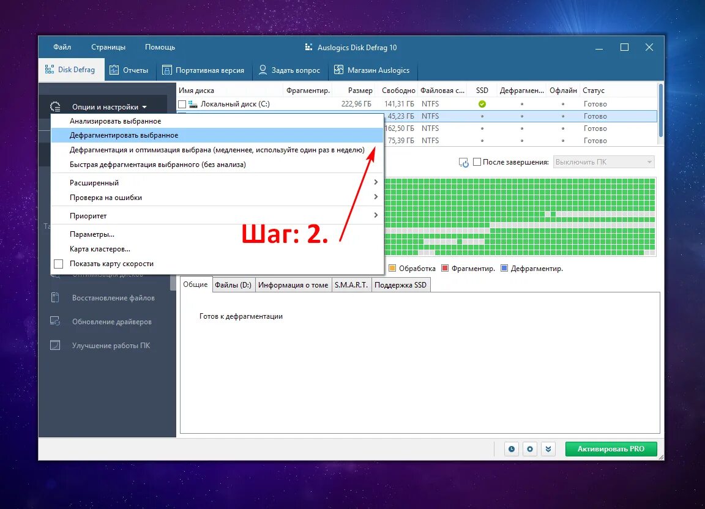The image size is (705, 509).
Task: Open the Отчеты tab
Action: tap(130, 70)
